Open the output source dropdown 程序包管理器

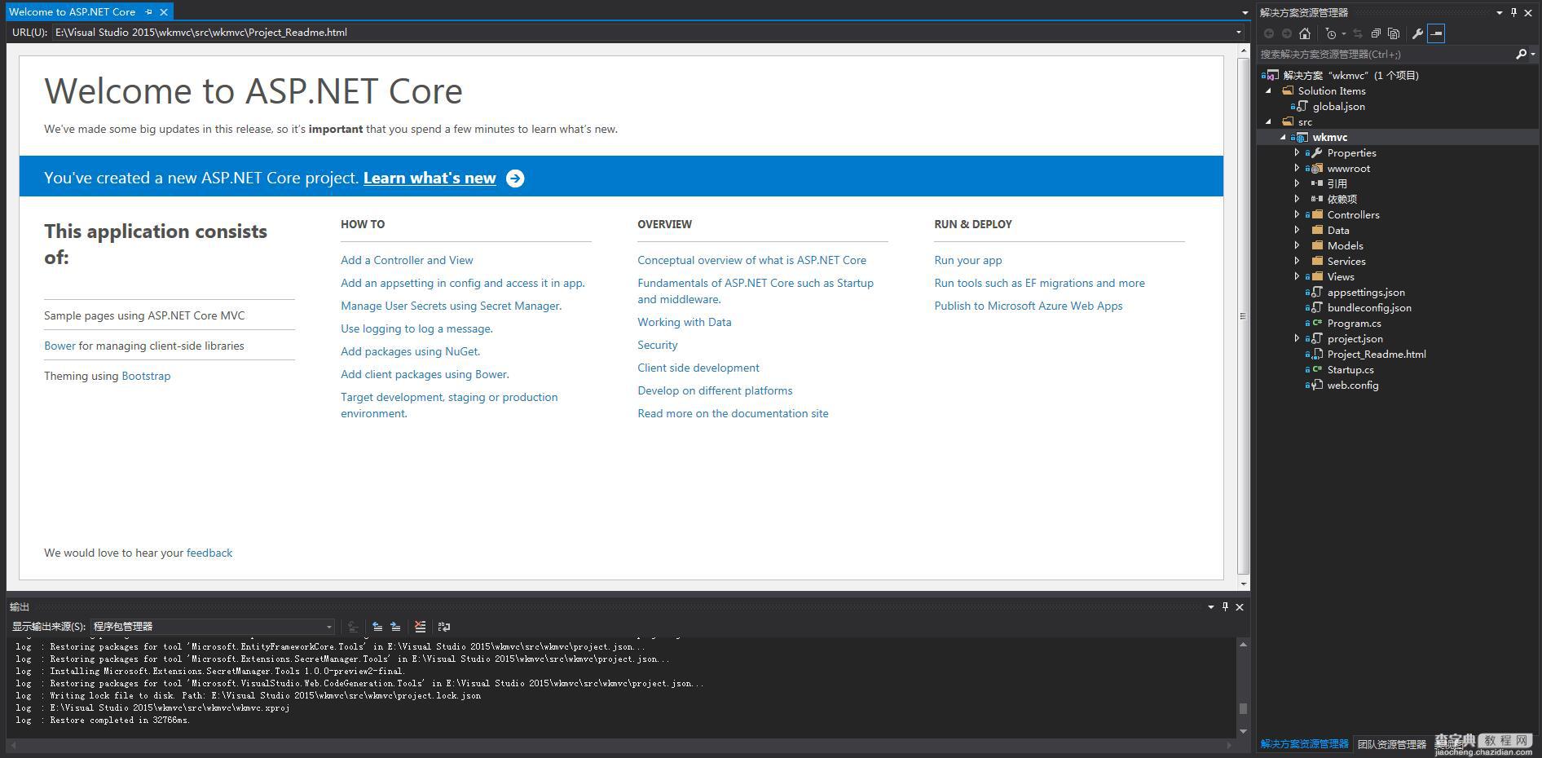click(213, 627)
